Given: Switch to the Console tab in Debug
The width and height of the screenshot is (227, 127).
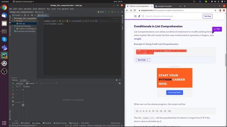Looking at the screenshot, I should (30, 84).
